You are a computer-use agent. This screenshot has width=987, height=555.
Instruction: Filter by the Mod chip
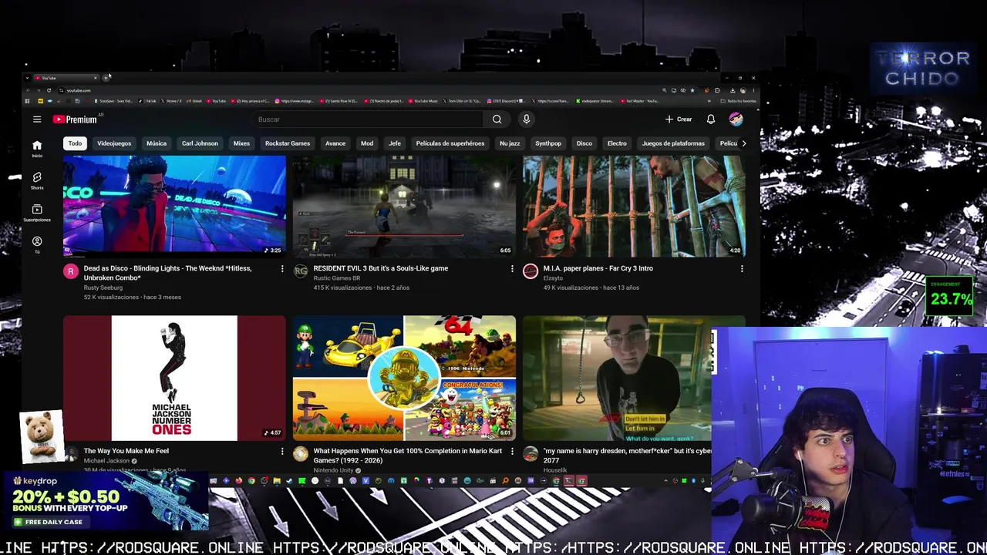click(367, 143)
